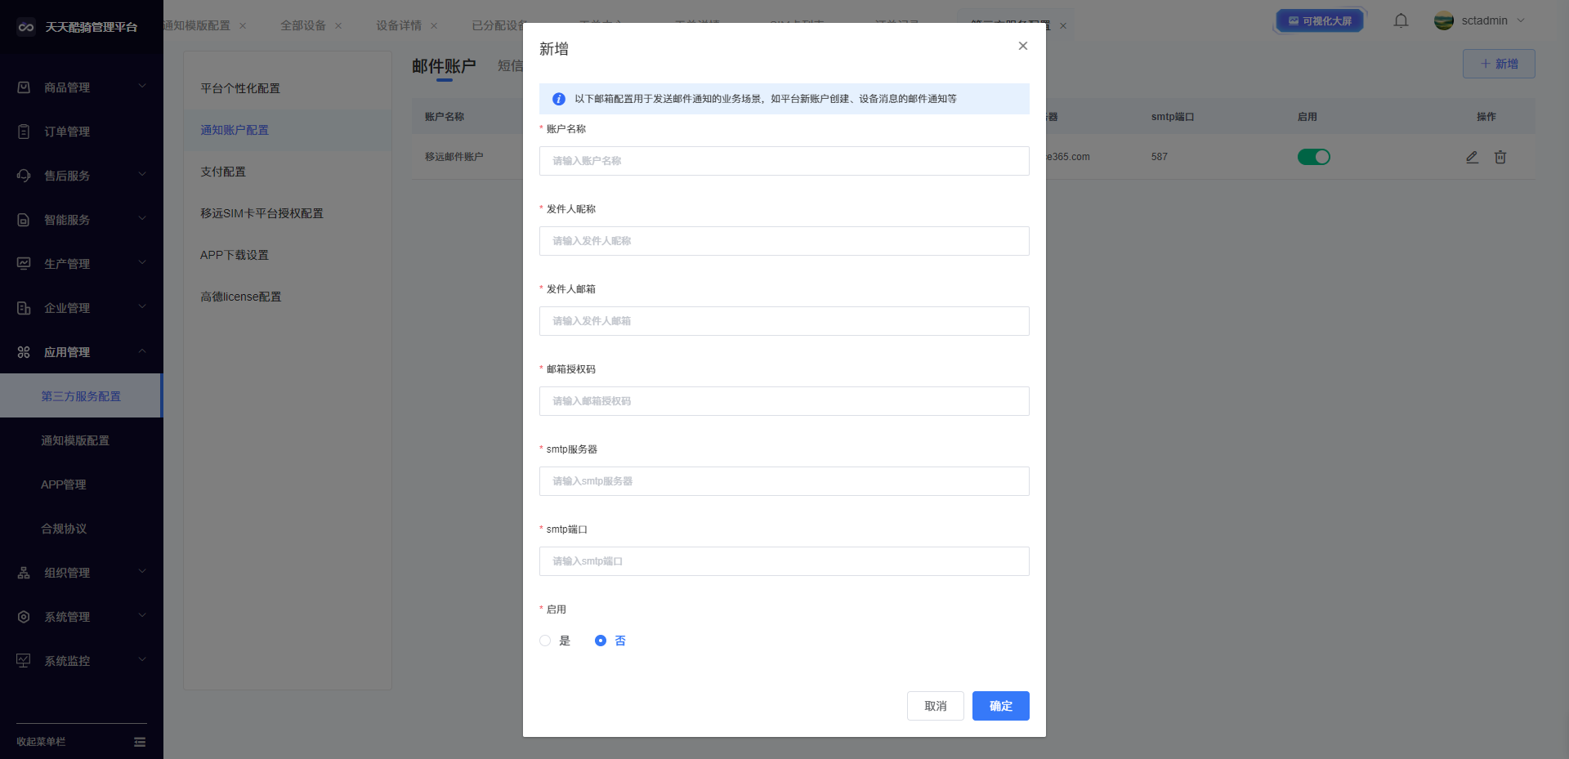Click the 售后服务 headset icon
Screen dimensions: 1569x759
24,176
